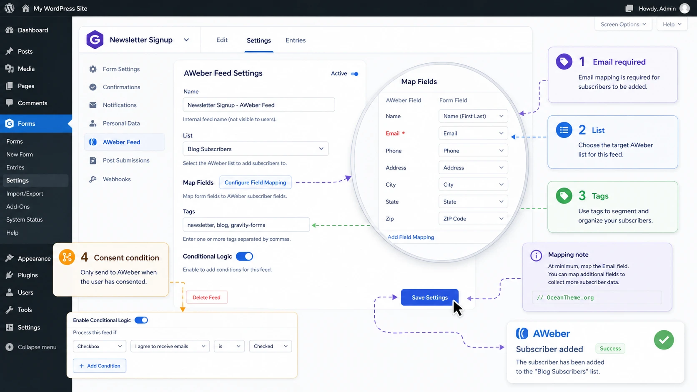Open the City form field dropdown

[473, 185]
